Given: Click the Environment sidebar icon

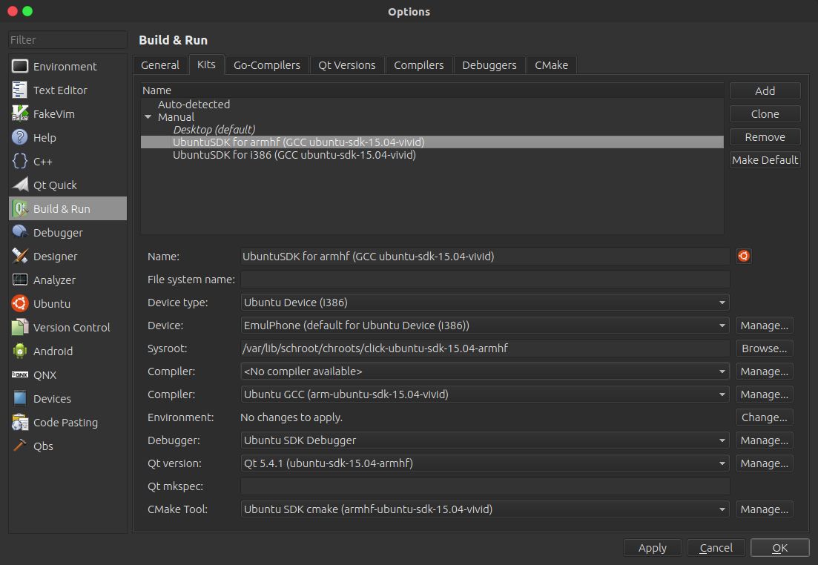Looking at the screenshot, I should [20, 66].
